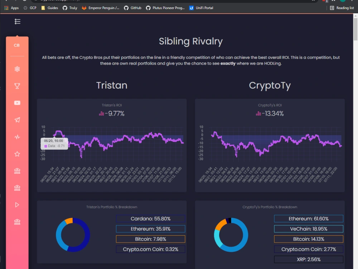The height and width of the screenshot is (269, 358).
Task: Click the Sibling Rivalry page heading
Action: click(191, 41)
